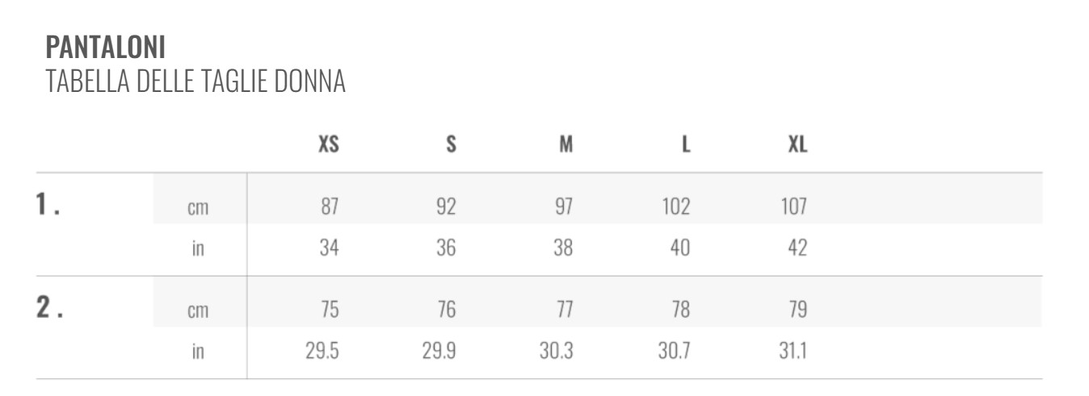The height and width of the screenshot is (396, 1089).
Task: Click the measurement 2. row label
Action: [x=49, y=309]
